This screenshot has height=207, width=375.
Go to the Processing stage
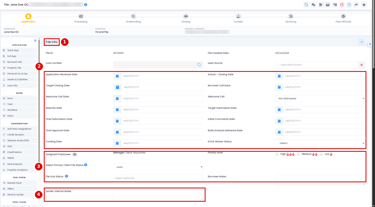[81, 19]
